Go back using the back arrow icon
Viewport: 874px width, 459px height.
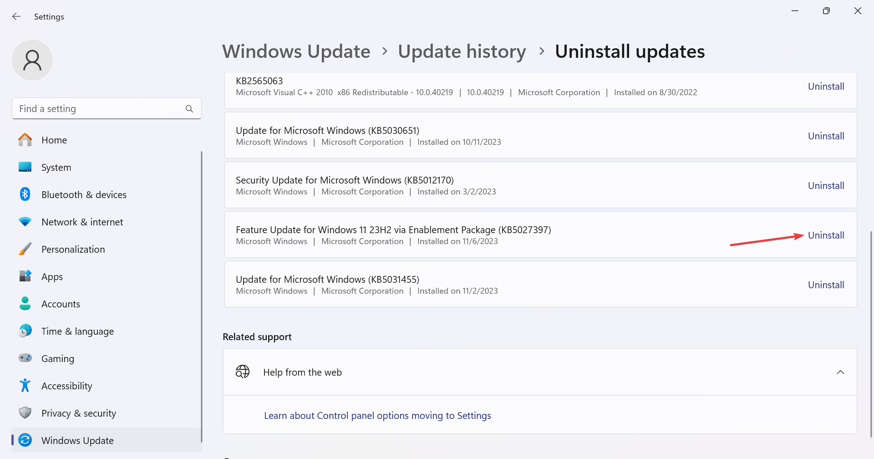pyautogui.click(x=16, y=16)
